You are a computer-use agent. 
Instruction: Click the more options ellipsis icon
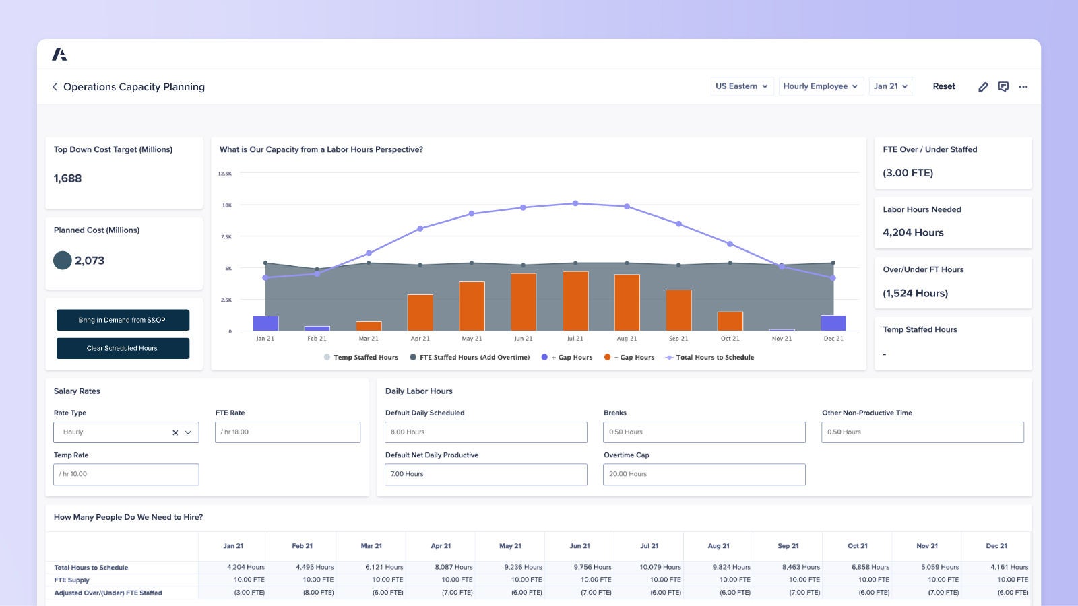coord(1023,86)
